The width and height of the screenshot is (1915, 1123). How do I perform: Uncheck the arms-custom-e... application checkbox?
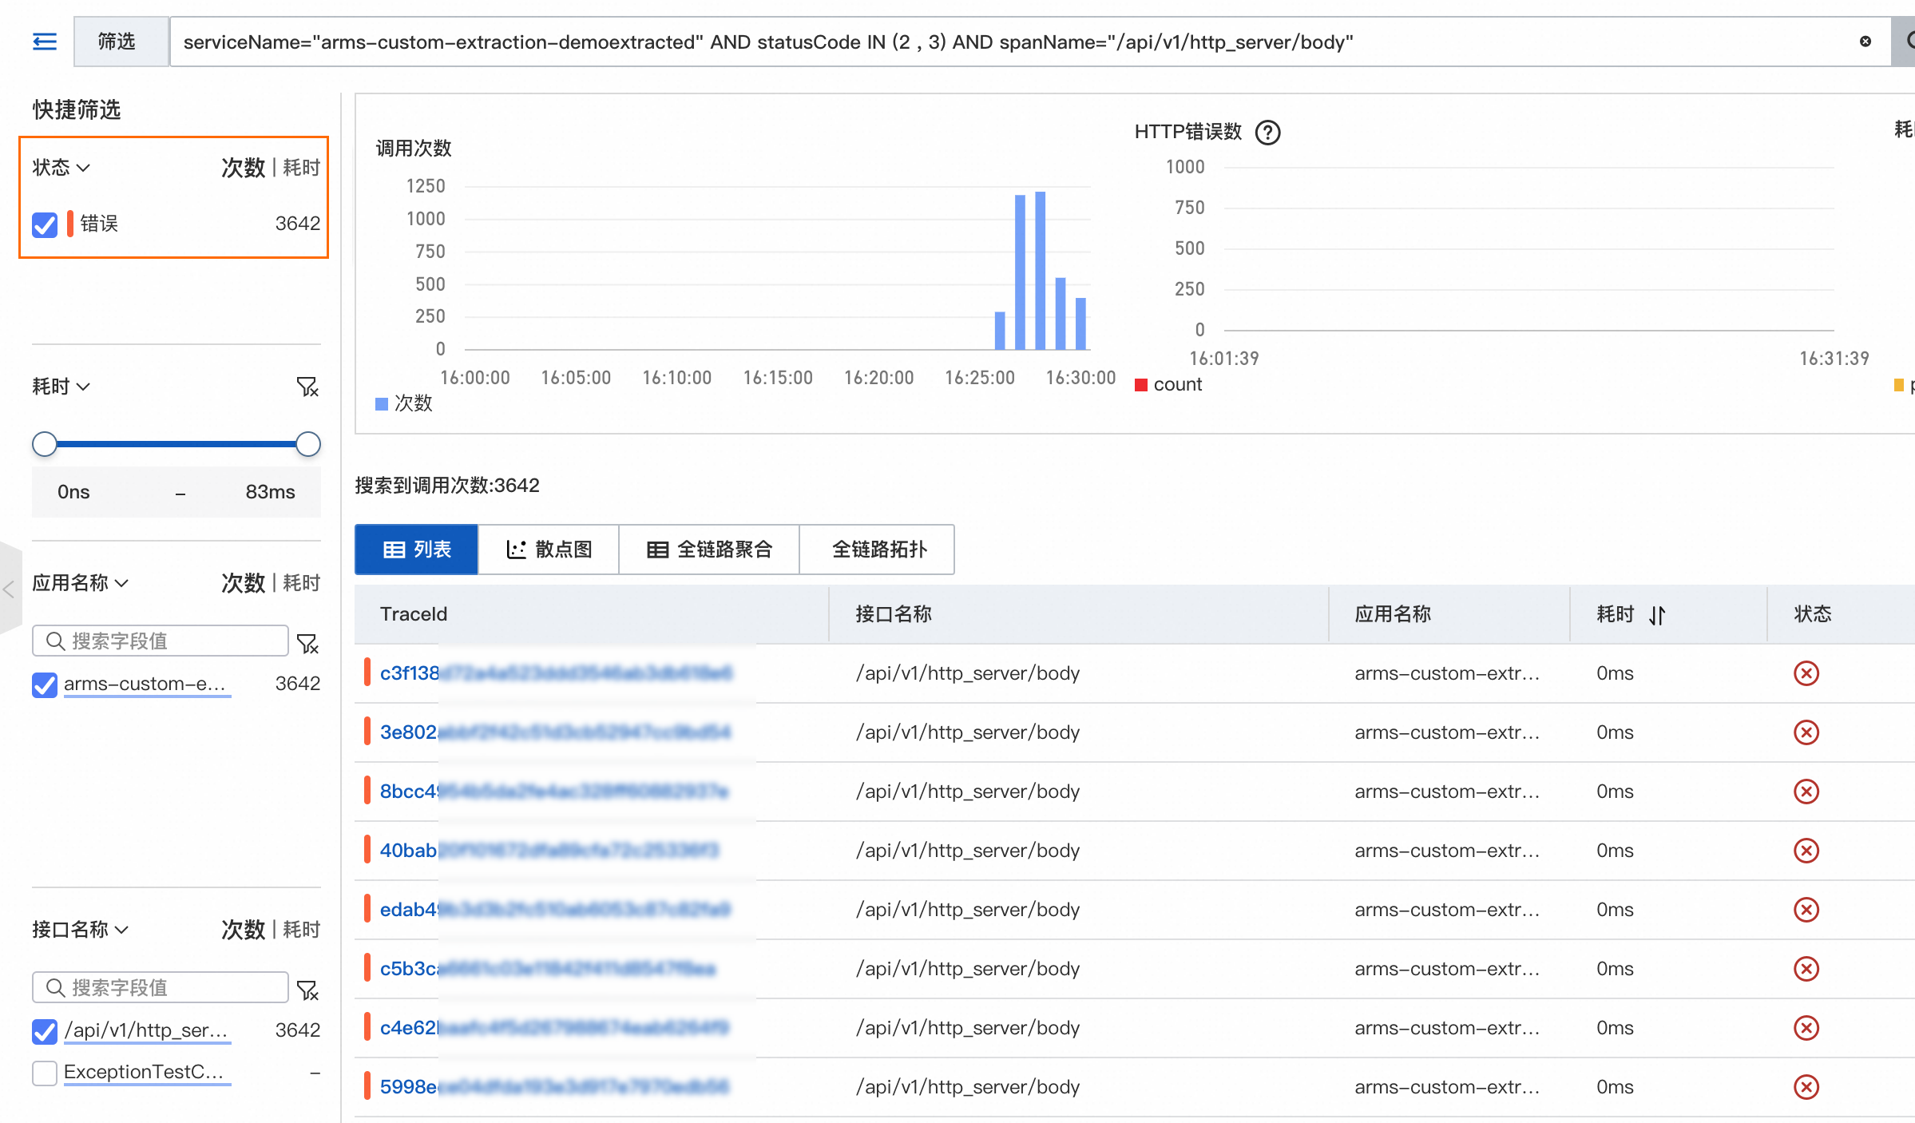pyautogui.click(x=45, y=685)
